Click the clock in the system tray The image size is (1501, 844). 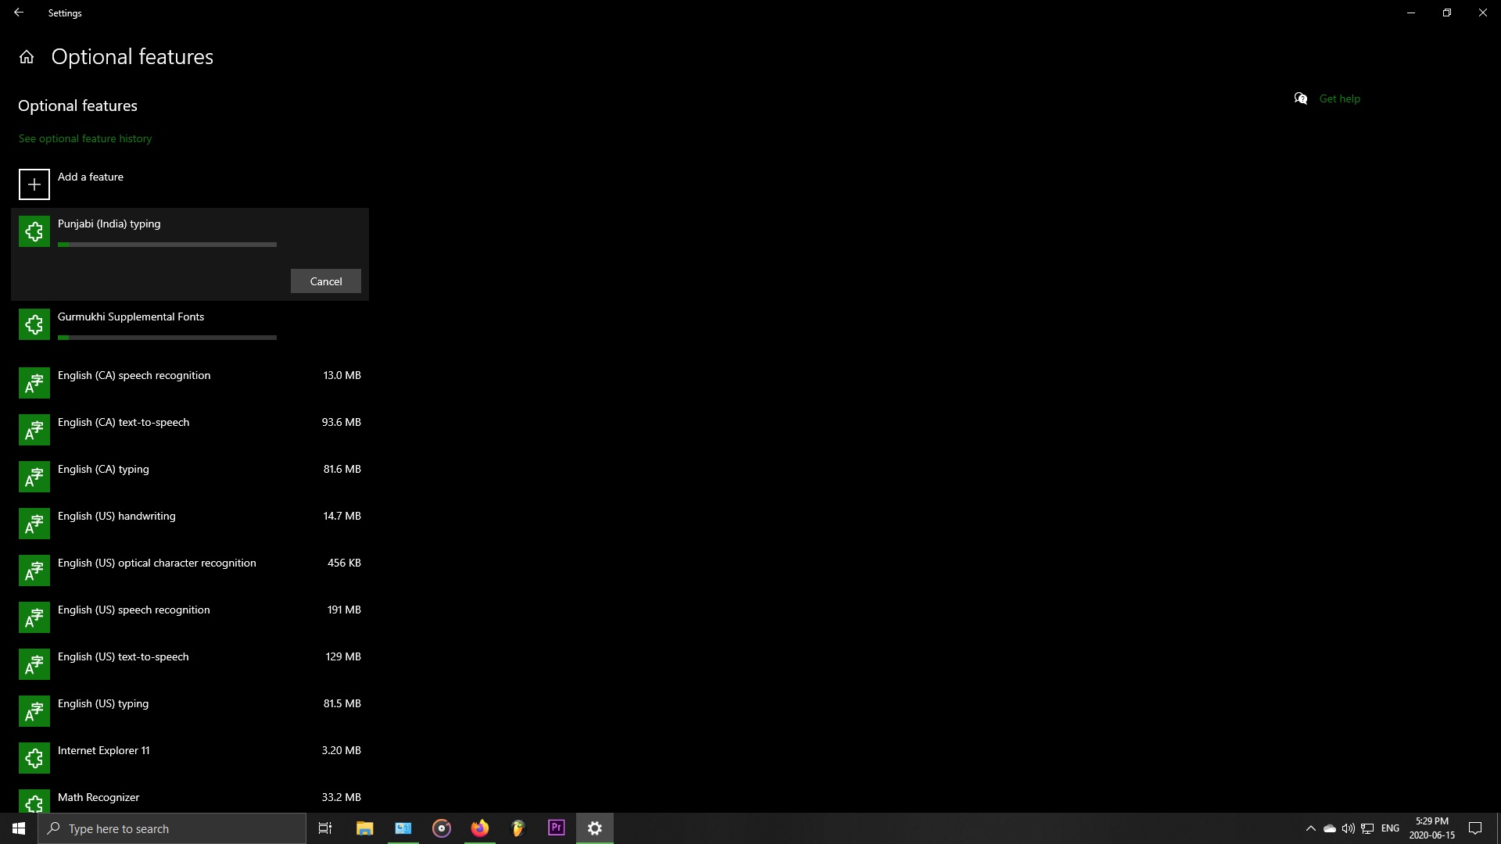coord(1431,828)
